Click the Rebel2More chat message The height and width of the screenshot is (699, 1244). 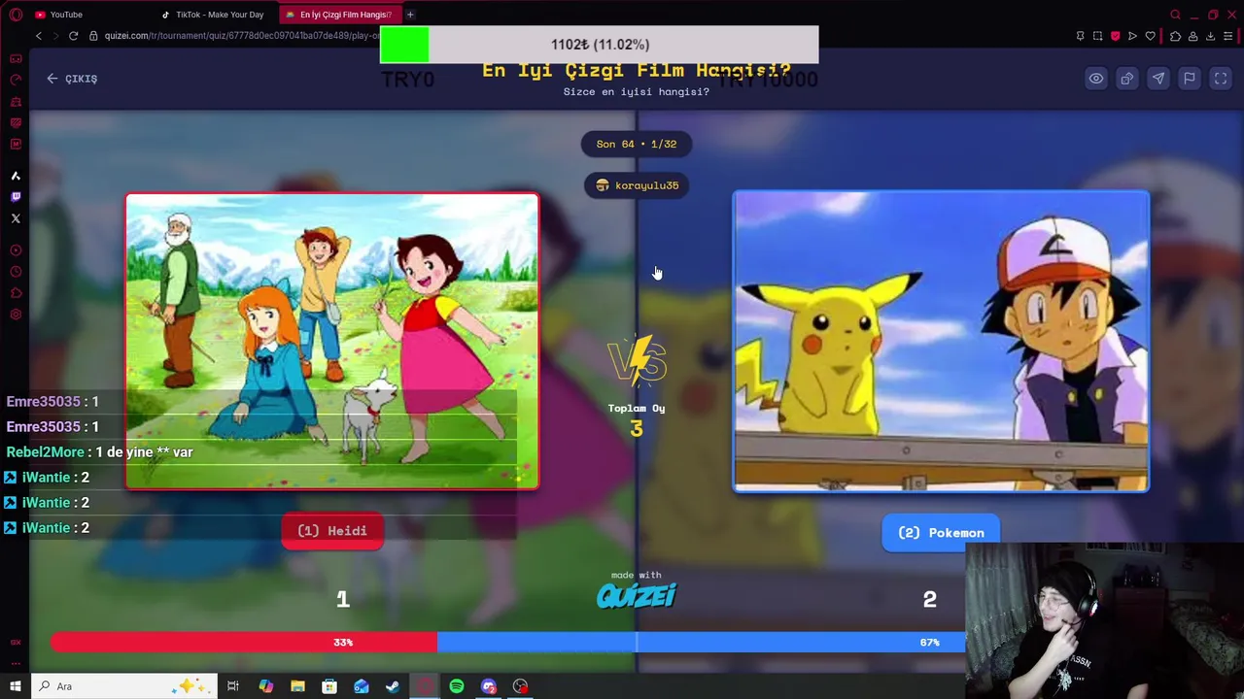coord(99,452)
